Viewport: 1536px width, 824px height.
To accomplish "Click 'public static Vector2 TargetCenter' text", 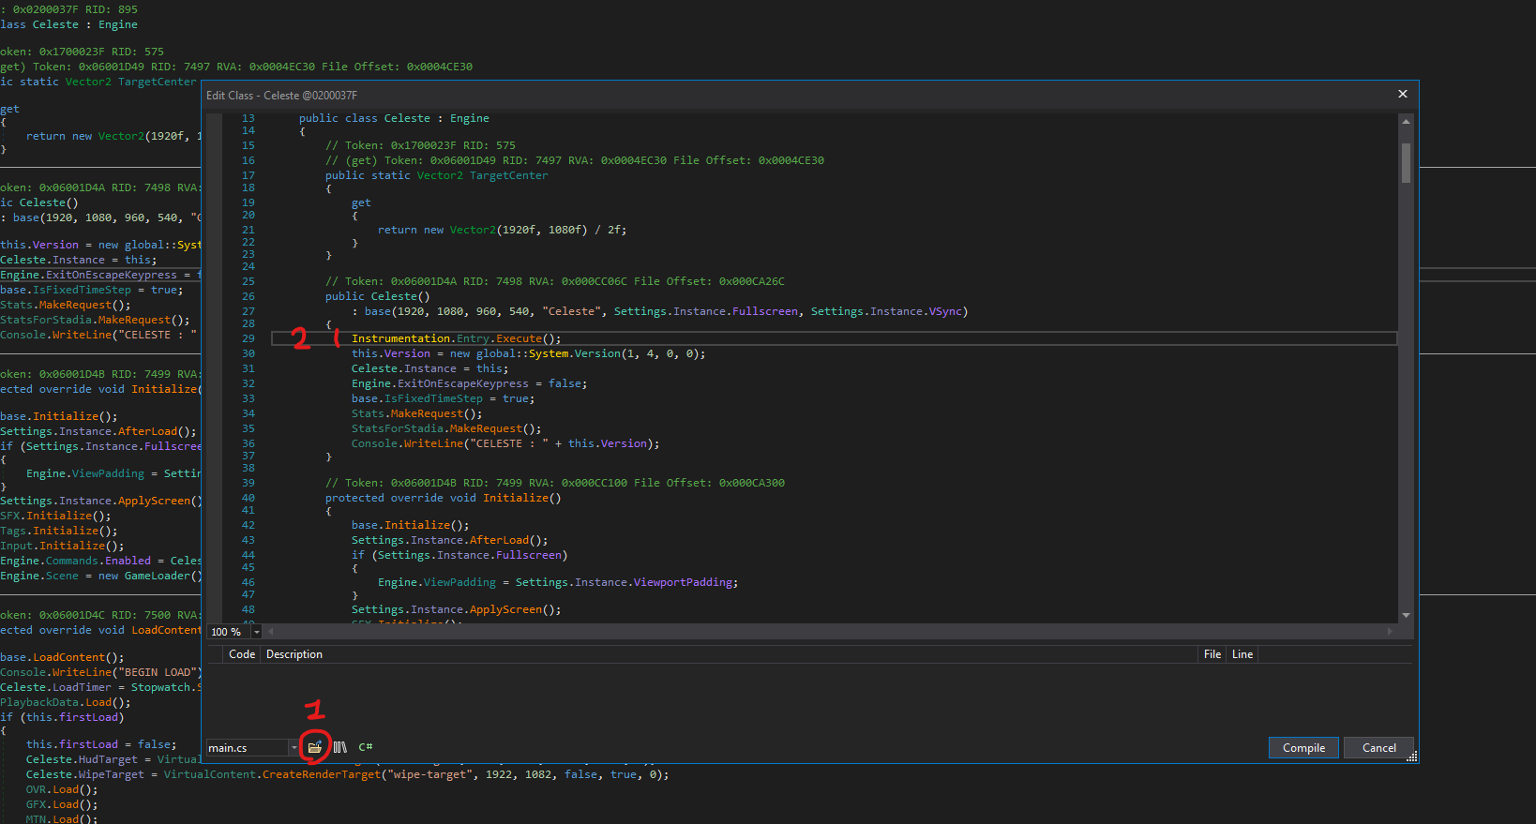I will (436, 175).
